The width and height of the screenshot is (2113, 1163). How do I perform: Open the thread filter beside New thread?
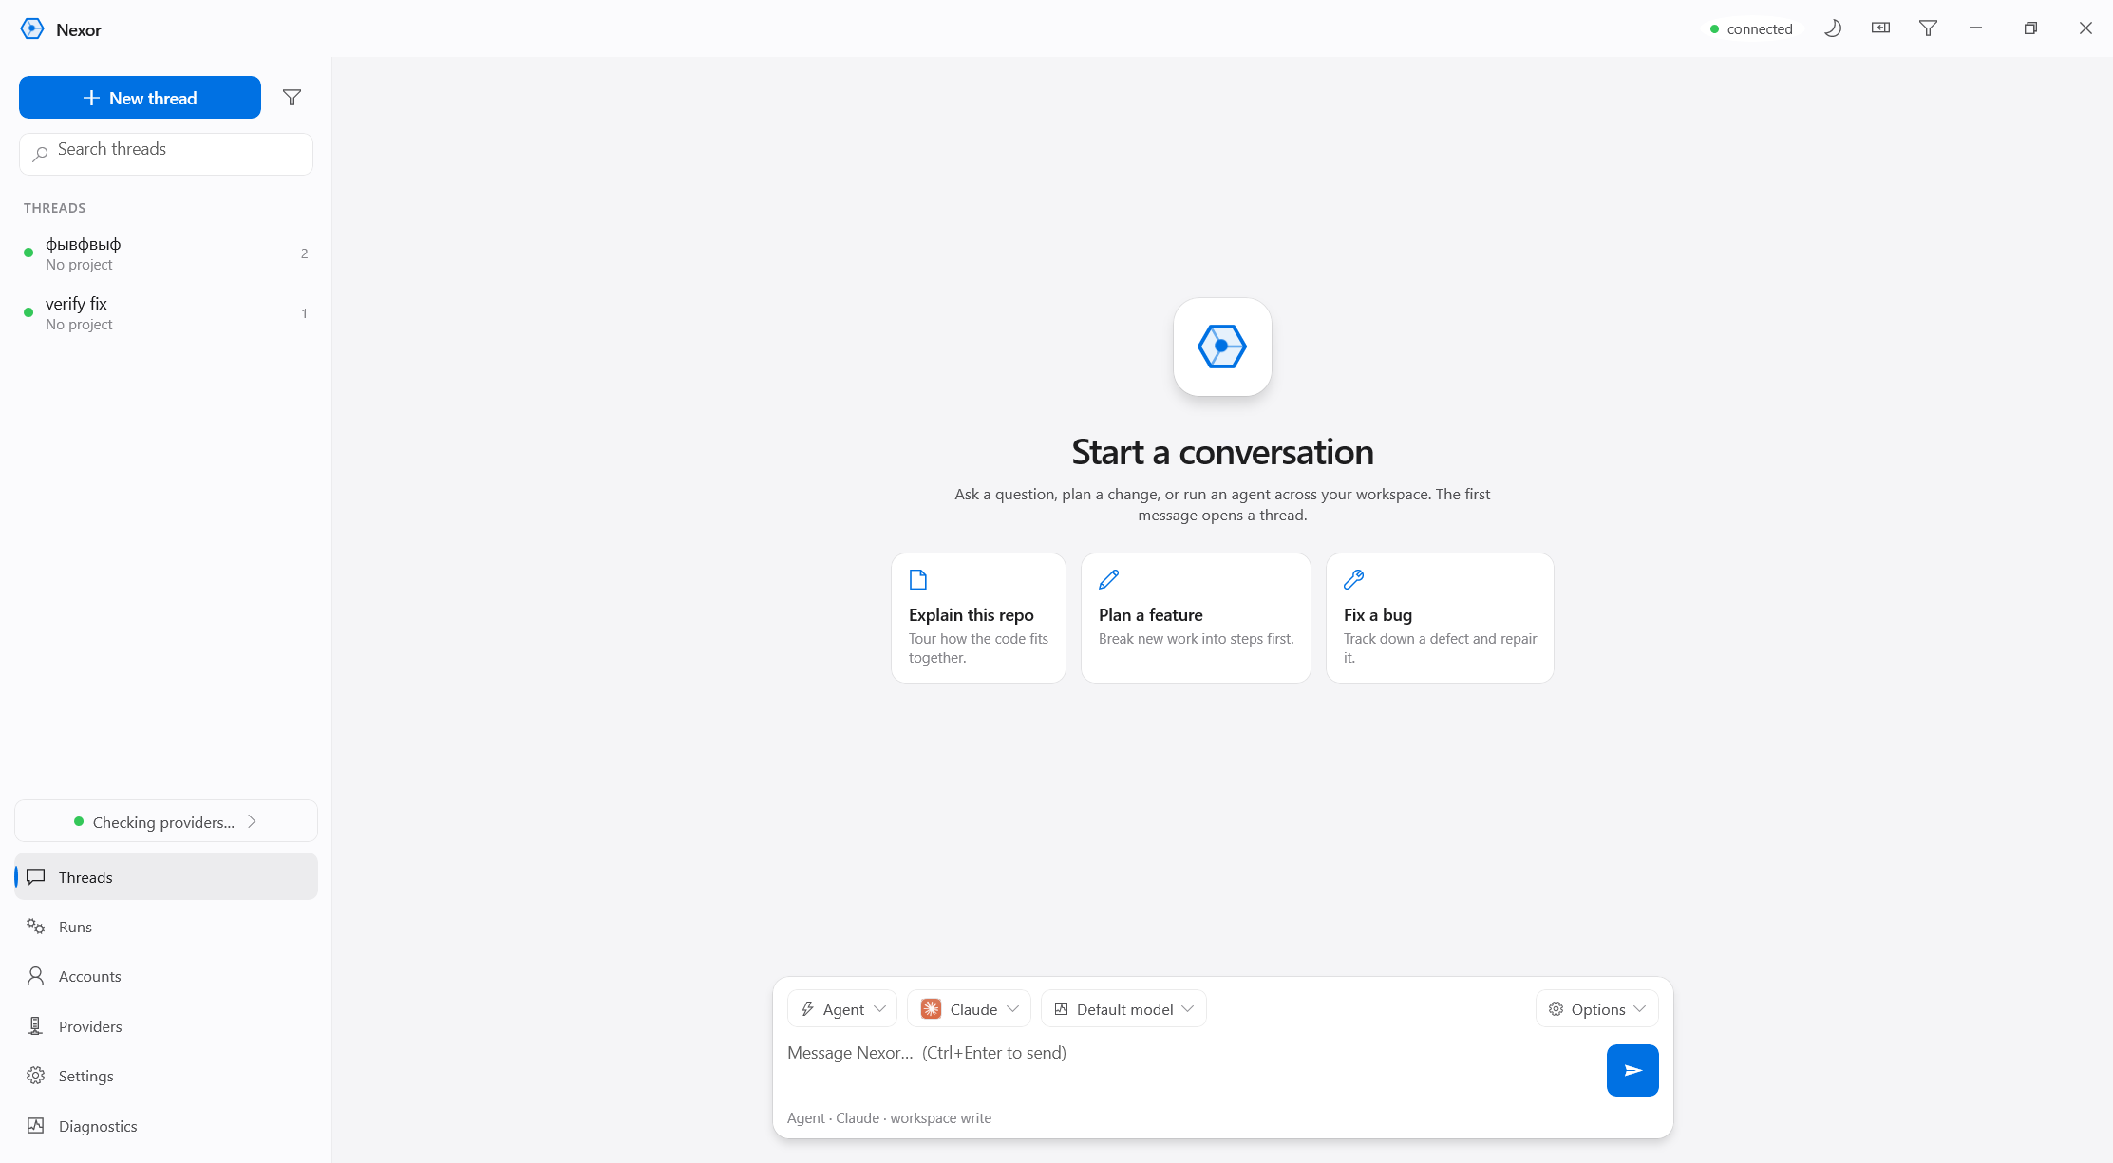(x=292, y=98)
